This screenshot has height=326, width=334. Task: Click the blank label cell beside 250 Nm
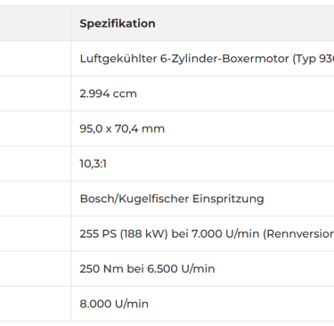tap(36, 269)
